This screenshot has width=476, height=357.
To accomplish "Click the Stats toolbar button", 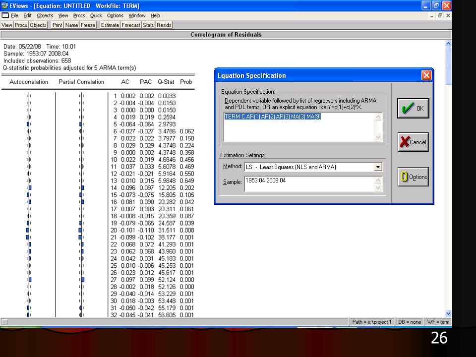I will pos(148,25).
